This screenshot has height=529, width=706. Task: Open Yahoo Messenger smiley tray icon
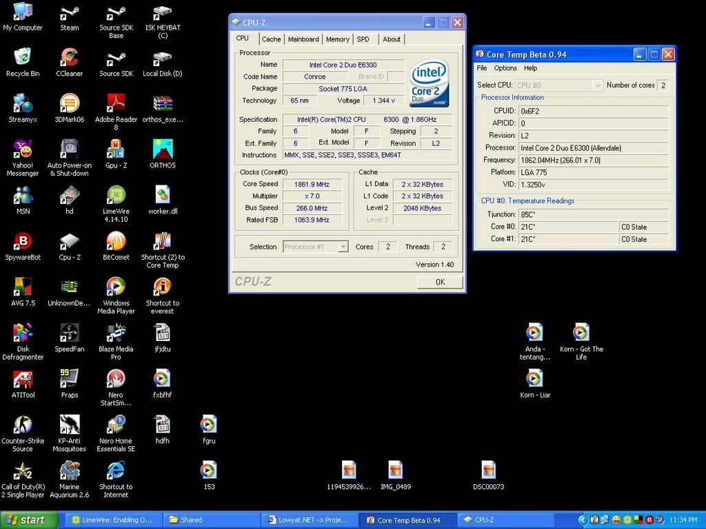tap(616, 519)
